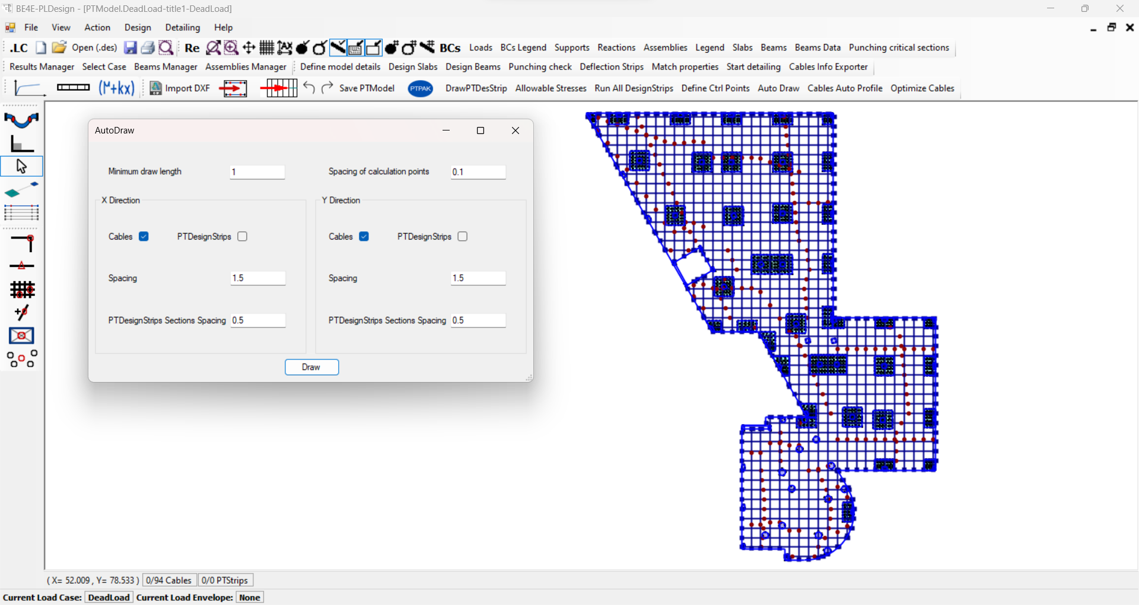Click Y Direction PTDesignStrips Sections Spacing field
This screenshot has height=605, width=1139.
478,320
